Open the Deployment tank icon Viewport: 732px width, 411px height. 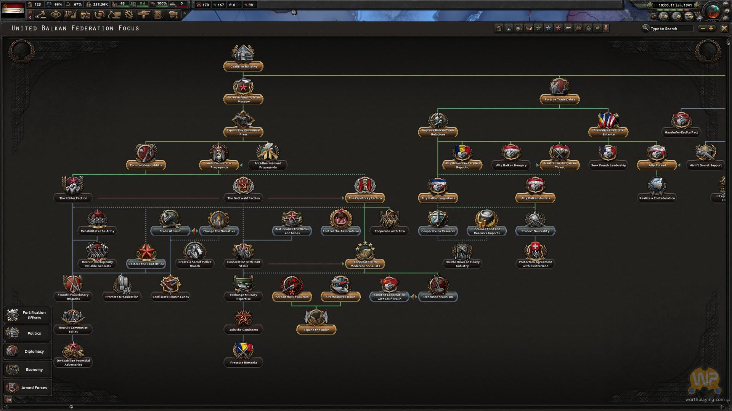pos(143,15)
